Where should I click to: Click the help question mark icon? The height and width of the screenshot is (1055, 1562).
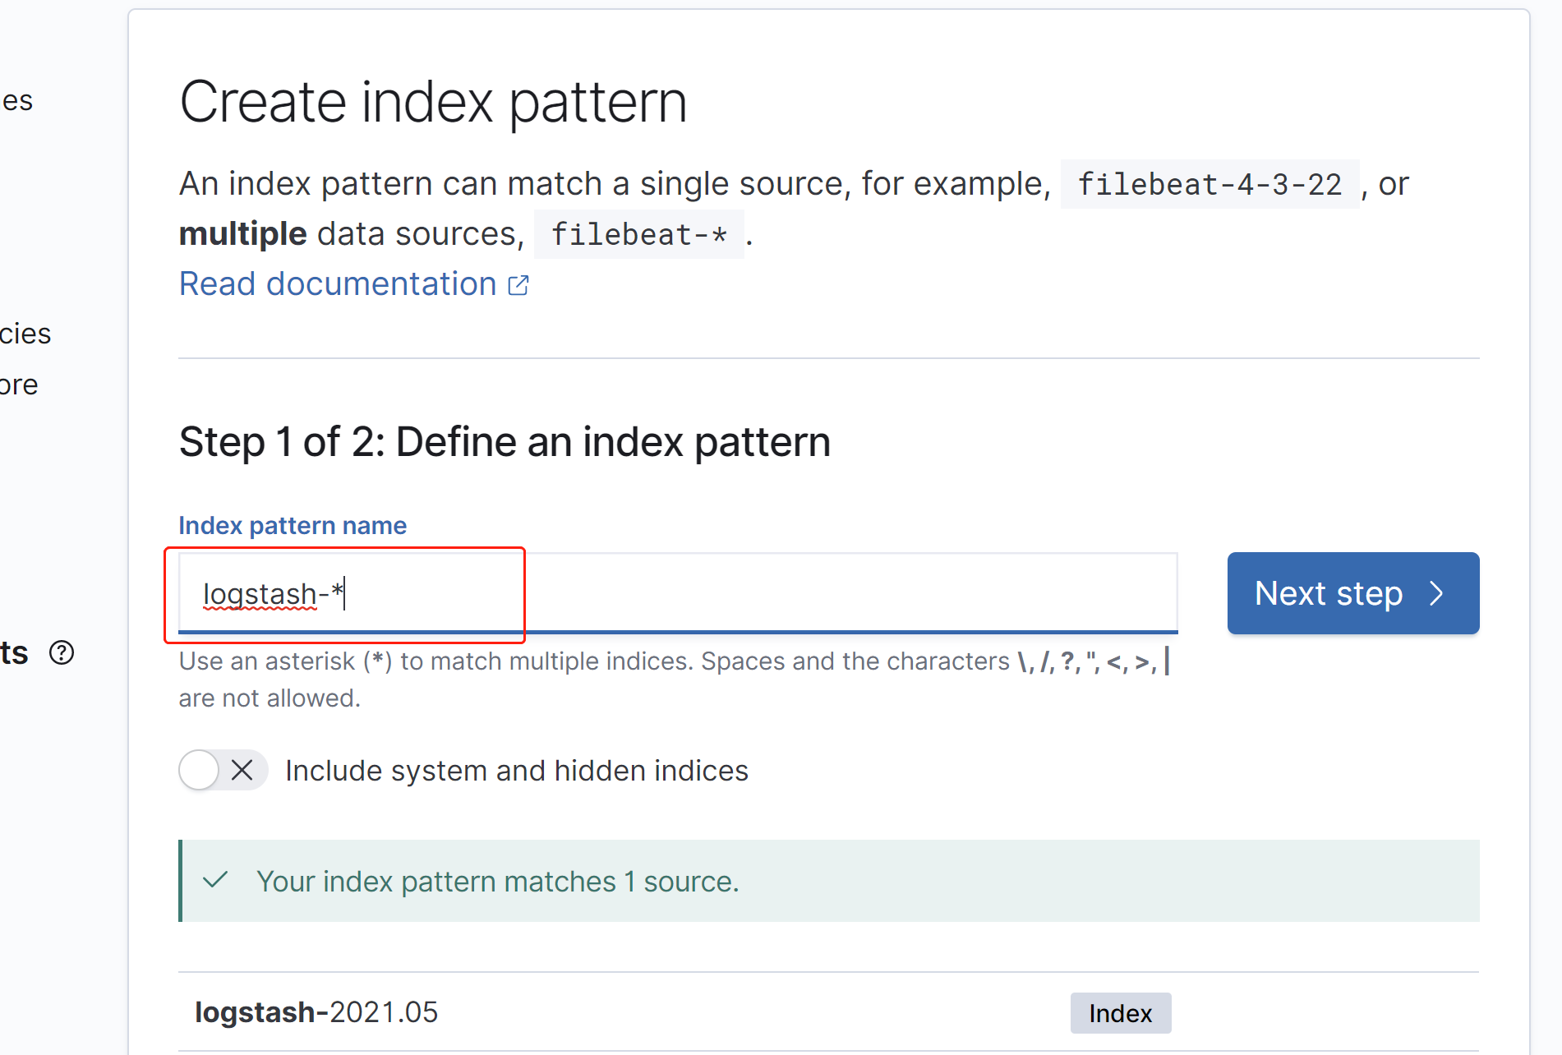click(62, 652)
